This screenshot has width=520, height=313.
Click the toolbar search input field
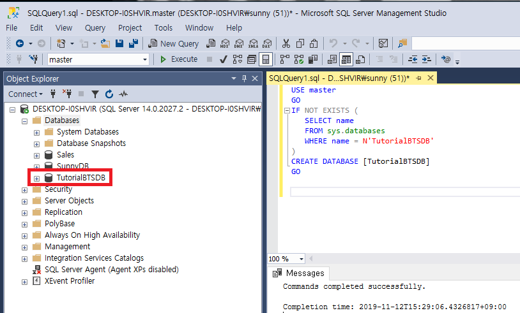coord(466,43)
